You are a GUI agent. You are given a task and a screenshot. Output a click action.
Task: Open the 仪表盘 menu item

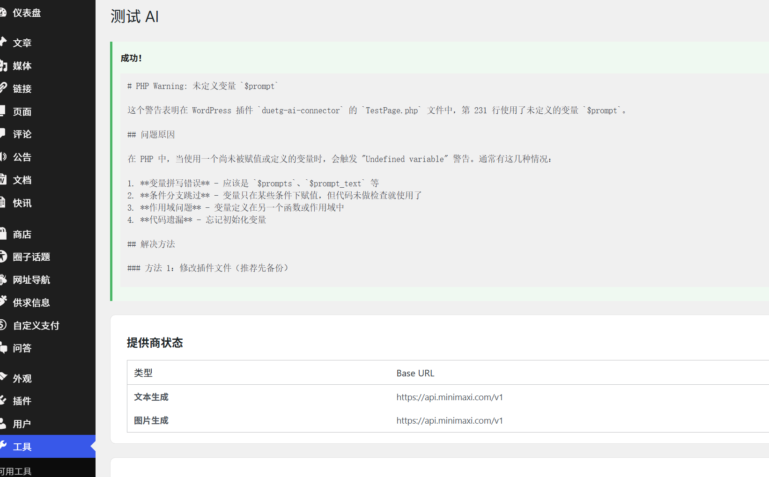pyautogui.click(x=27, y=13)
